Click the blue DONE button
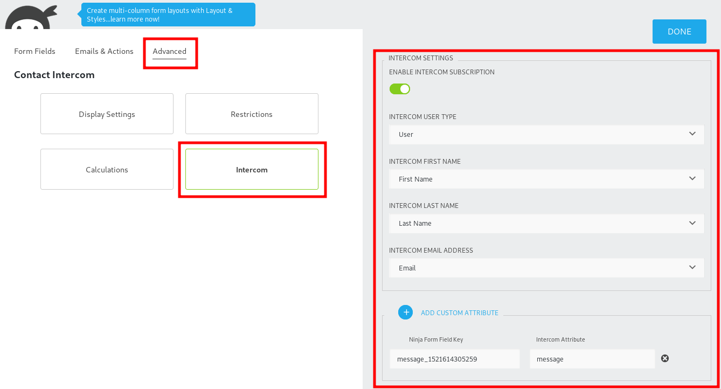 [679, 31]
